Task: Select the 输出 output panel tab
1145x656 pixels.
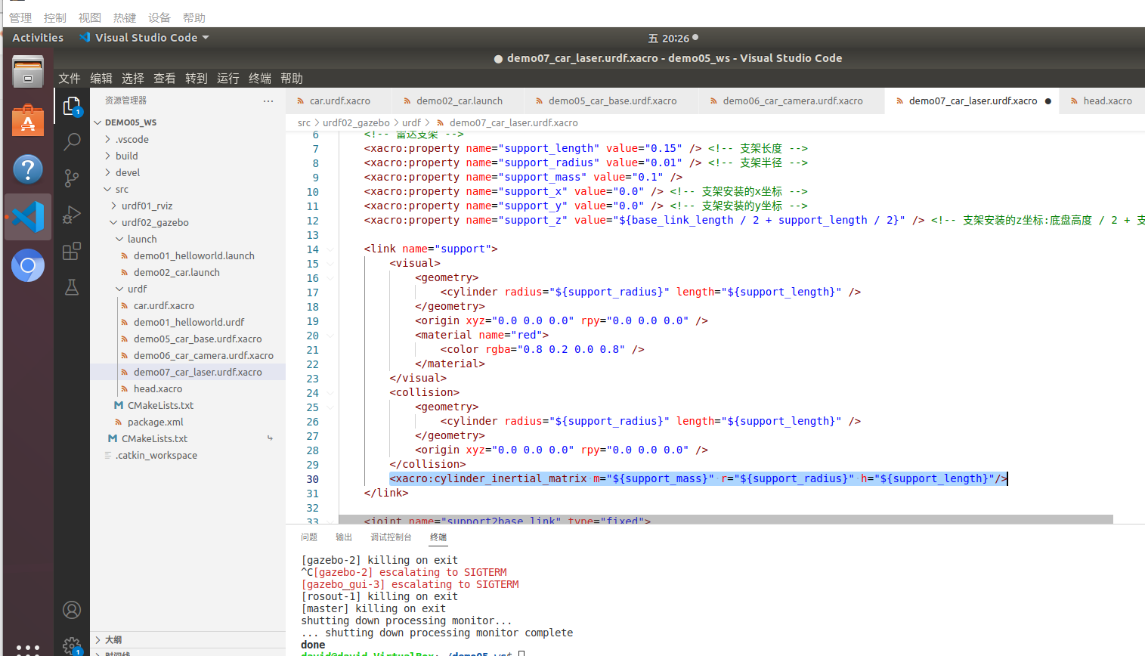Action: coord(344,537)
